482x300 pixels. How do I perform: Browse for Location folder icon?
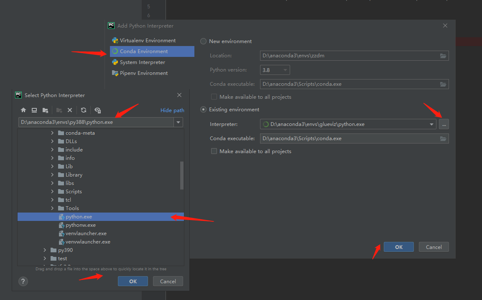443,56
